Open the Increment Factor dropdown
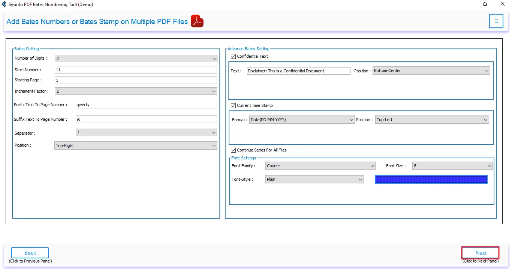 [x=136, y=91]
